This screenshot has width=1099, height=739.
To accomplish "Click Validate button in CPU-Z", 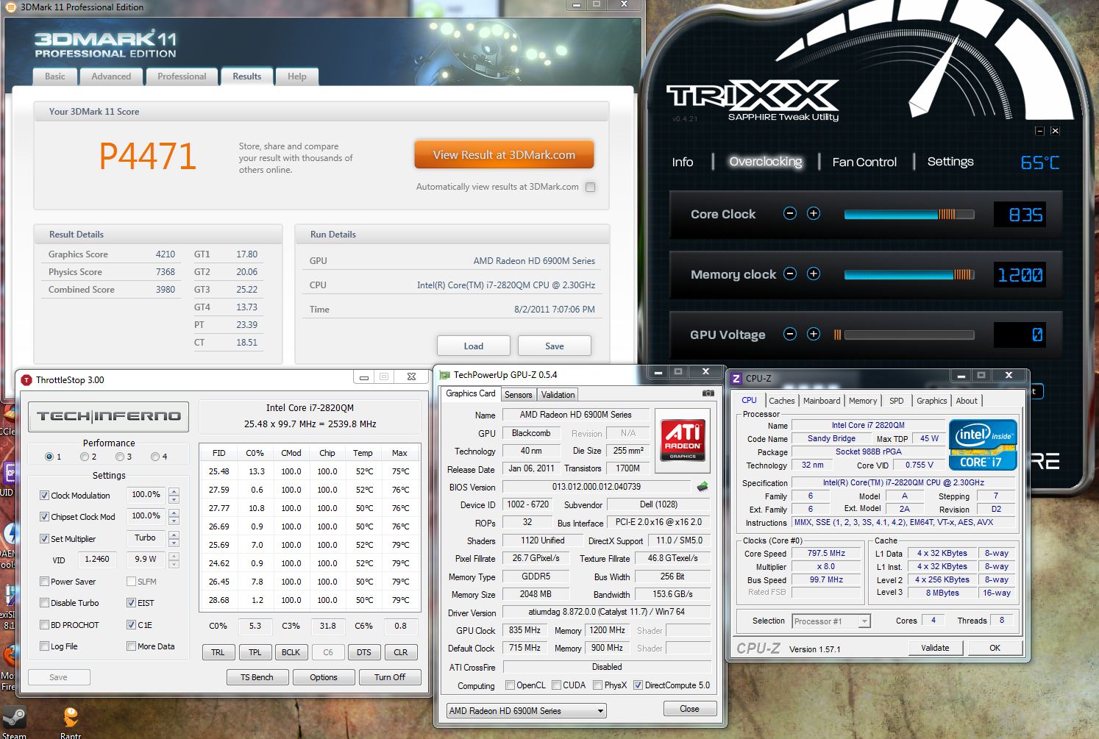I will (935, 648).
